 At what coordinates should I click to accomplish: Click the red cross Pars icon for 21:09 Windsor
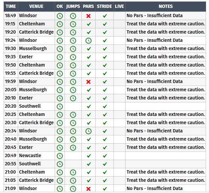coord(88,189)
